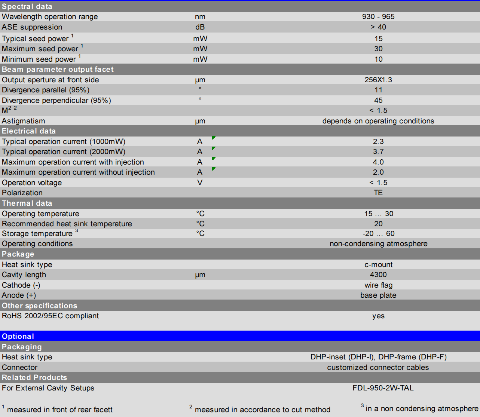
Task: Click the polarization value 'TE'
Action: (378, 193)
